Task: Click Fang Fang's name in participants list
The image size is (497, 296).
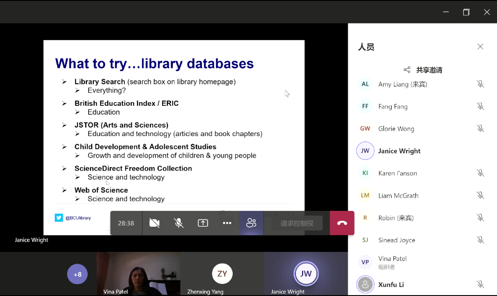Action: click(x=393, y=107)
